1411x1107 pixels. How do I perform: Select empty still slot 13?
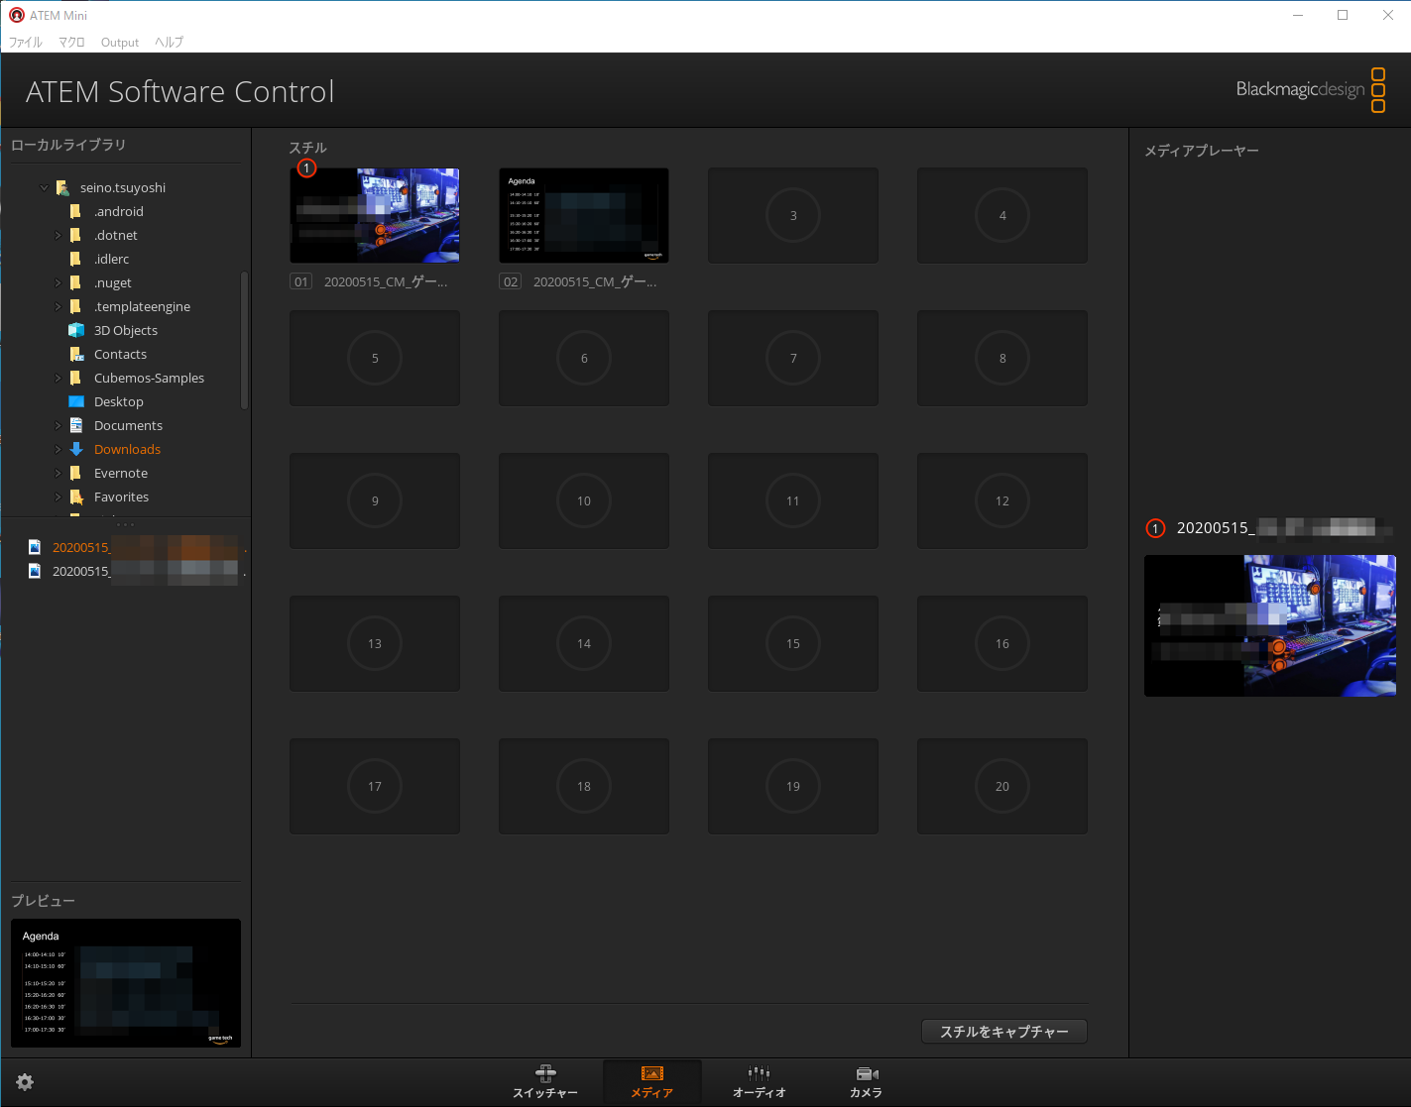[375, 643]
